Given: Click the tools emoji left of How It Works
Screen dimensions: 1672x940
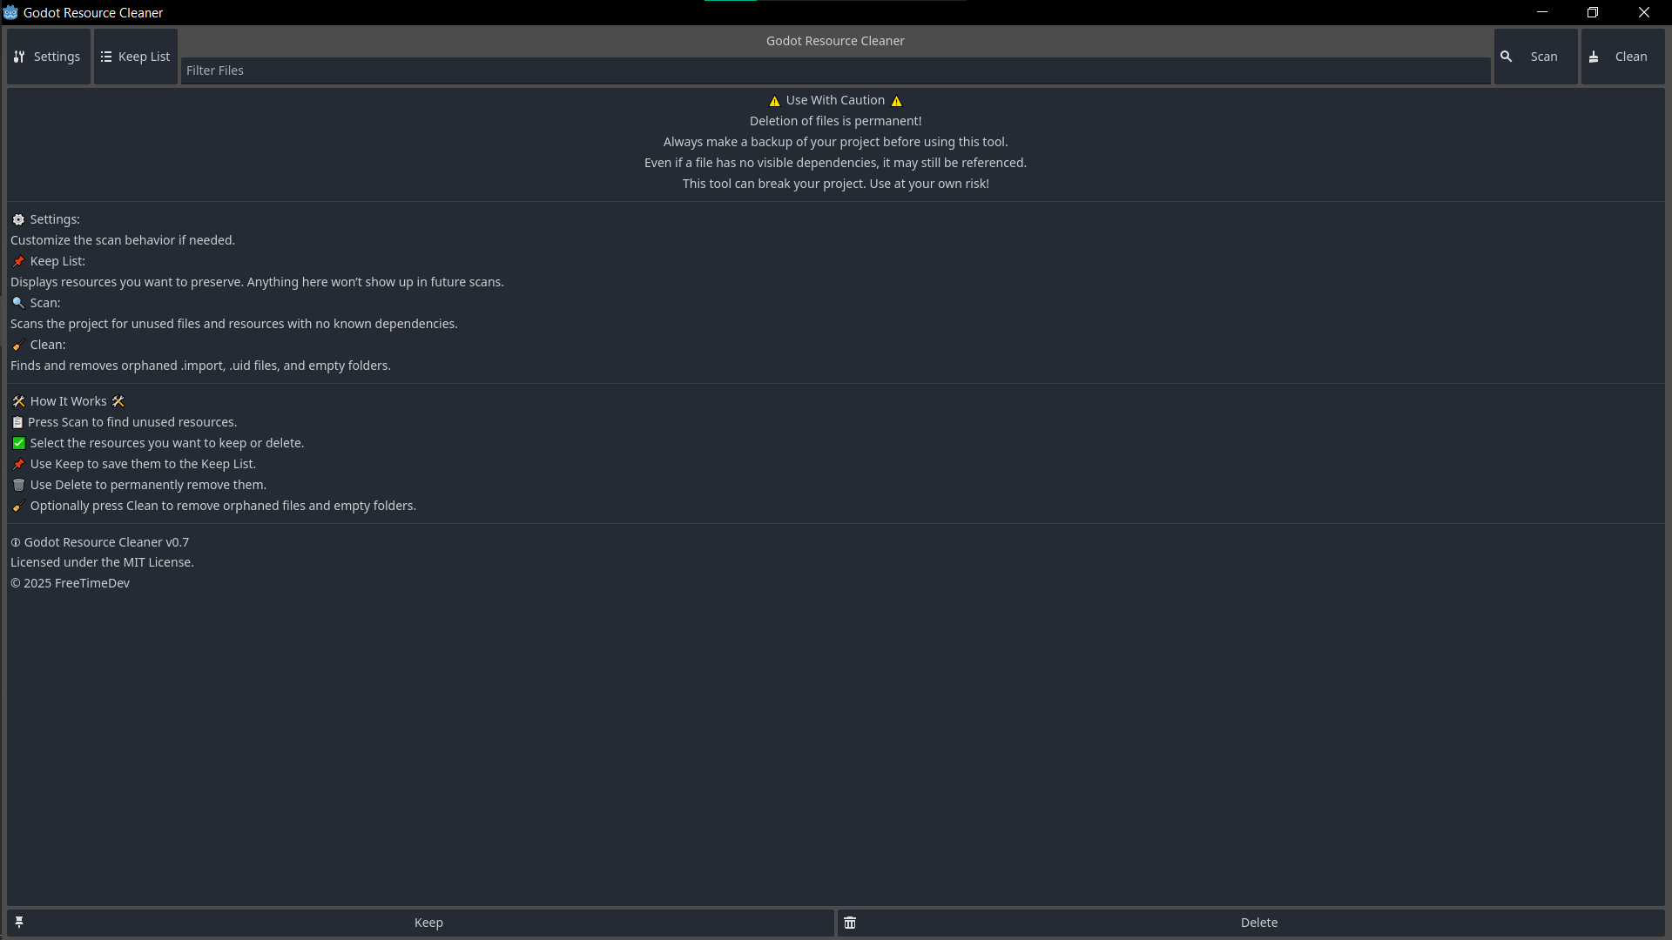Looking at the screenshot, I should point(18,401).
